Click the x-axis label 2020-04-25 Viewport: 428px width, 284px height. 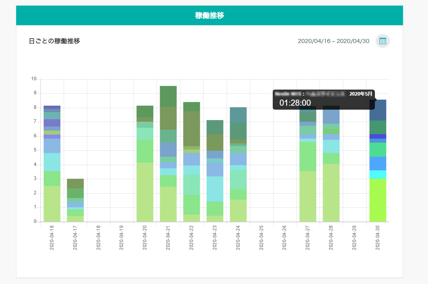pos(261,238)
